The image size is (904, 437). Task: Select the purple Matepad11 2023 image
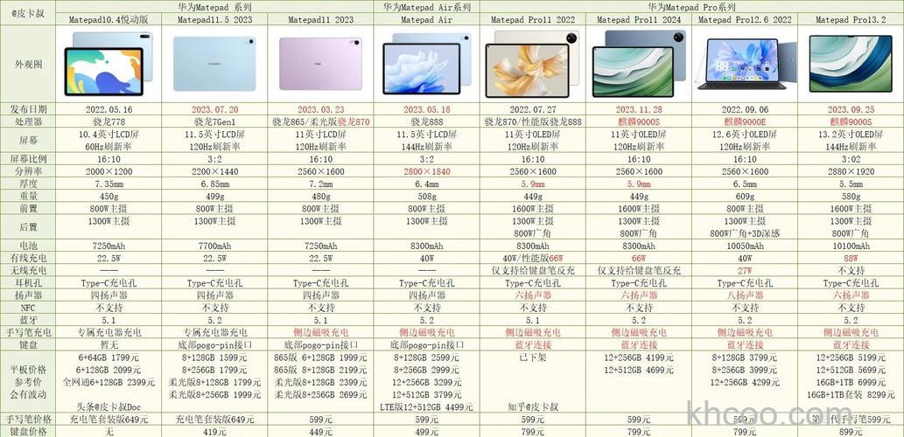[320, 64]
